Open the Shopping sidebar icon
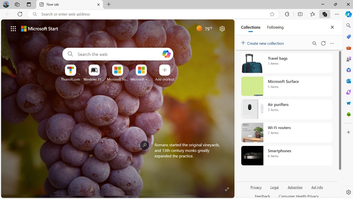Screen dimensions: 353x199 pos(348,37)
